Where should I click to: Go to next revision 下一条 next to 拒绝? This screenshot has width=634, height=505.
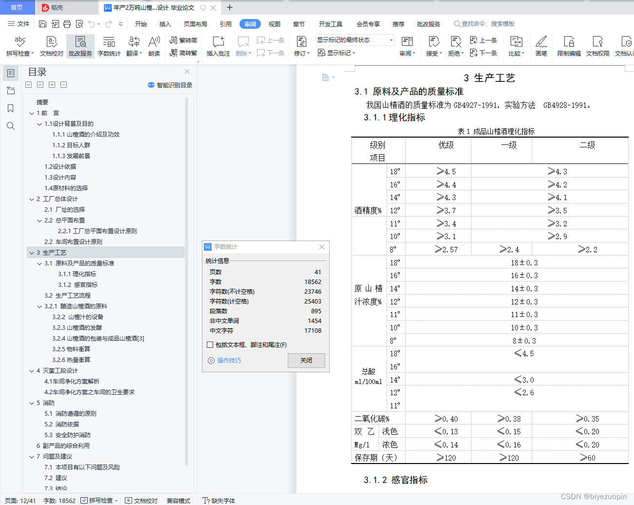tap(483, 53)
